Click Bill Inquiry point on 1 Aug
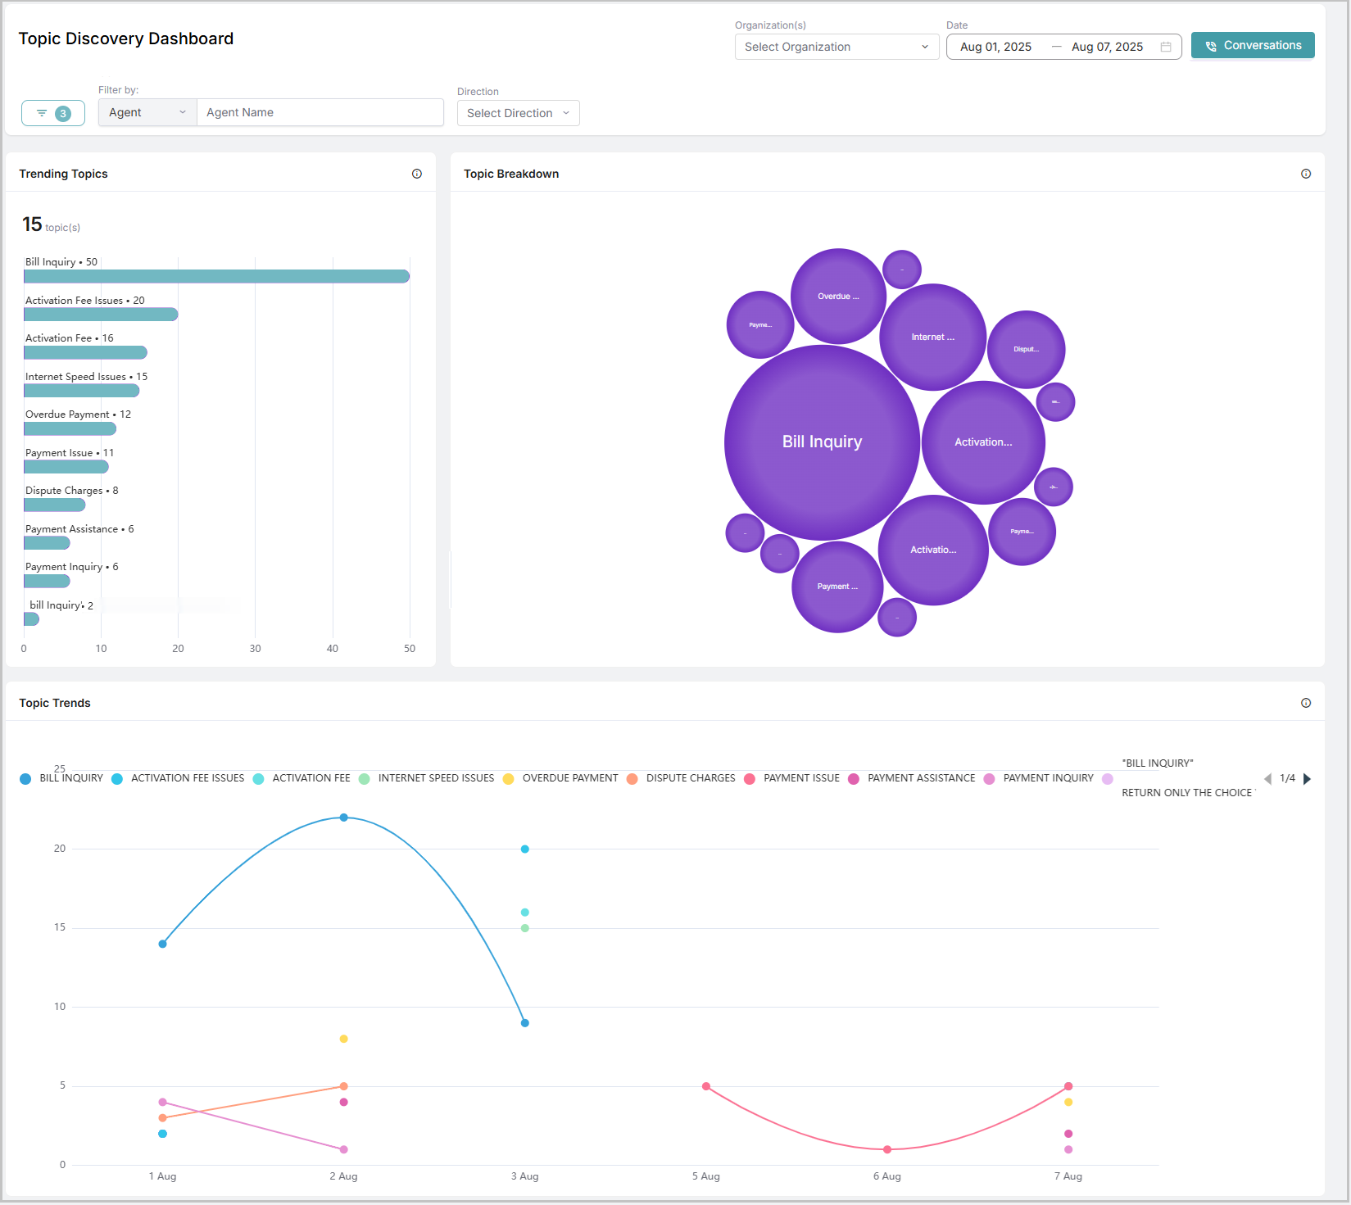 [x=163, y=944]
